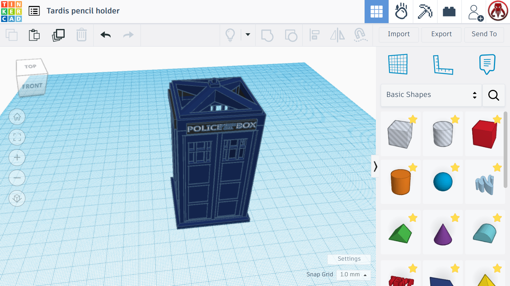Select the striped Cylinder hole shape
The width and height of the screenshot is (510, 286).
(x=443, y=134)
